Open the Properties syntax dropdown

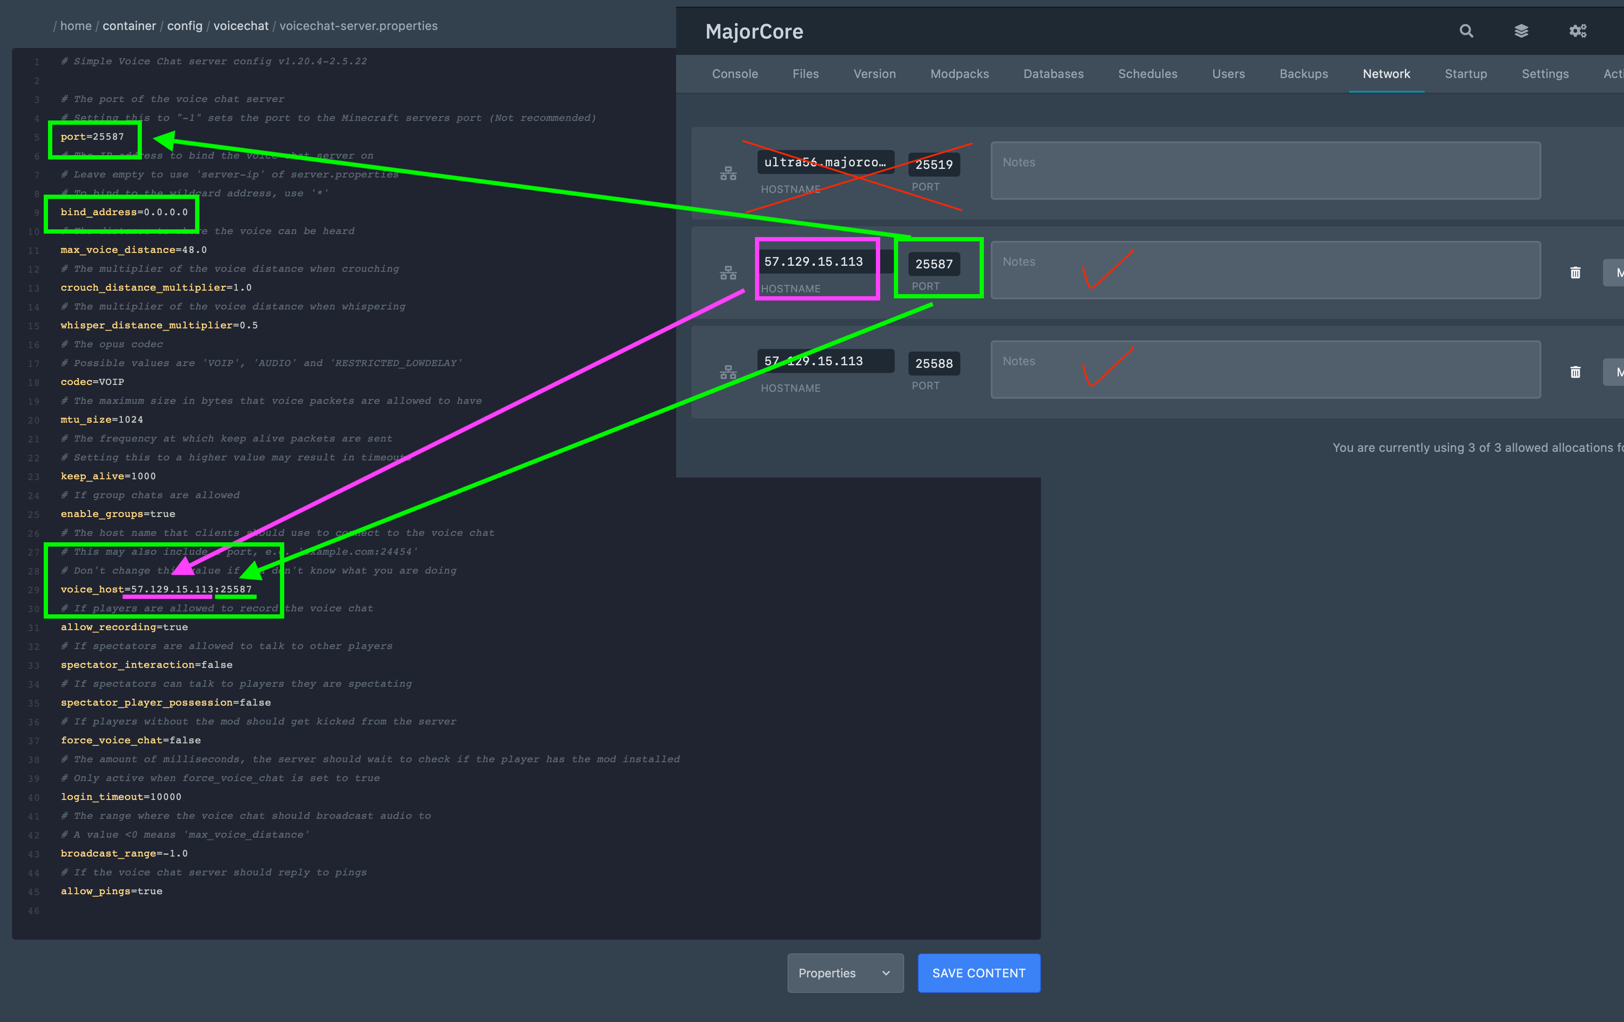pos(845,973)
